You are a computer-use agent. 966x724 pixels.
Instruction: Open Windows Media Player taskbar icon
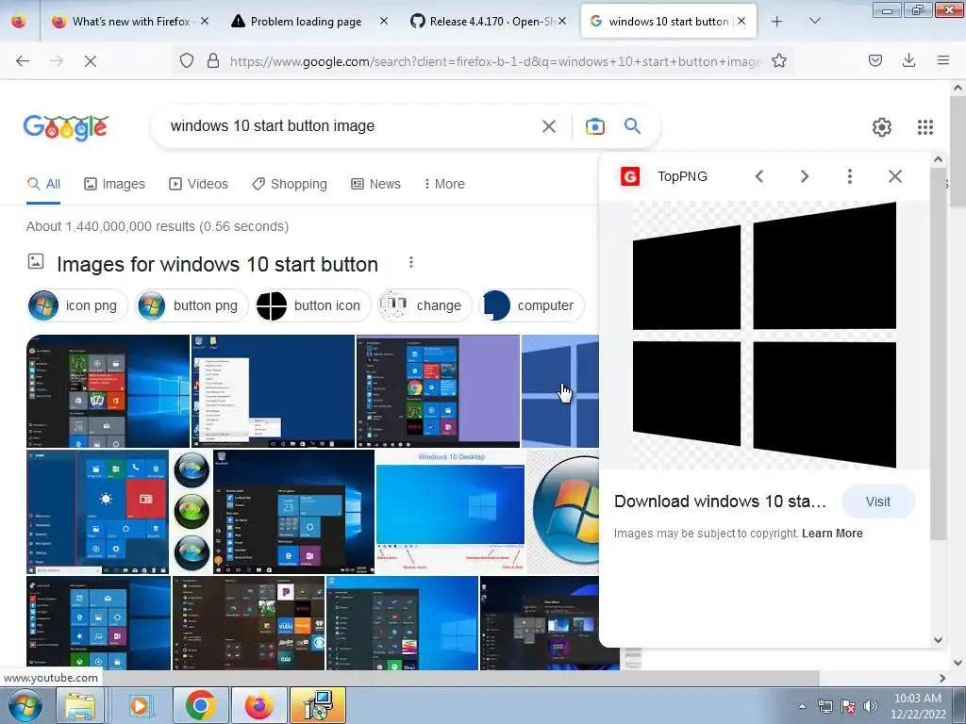(x=140, y=705)
